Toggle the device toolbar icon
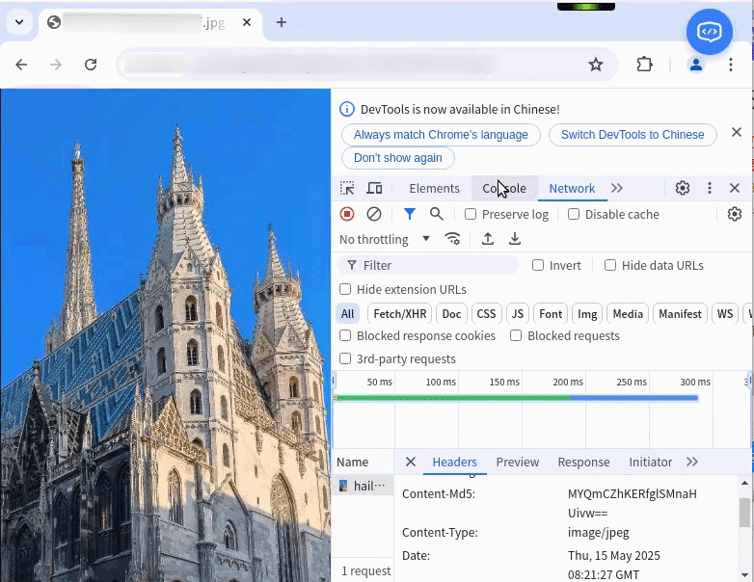 pyautogui.click(x=374, y=188)
